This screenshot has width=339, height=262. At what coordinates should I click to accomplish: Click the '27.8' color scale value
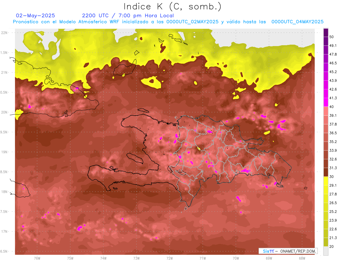[333, 194]
